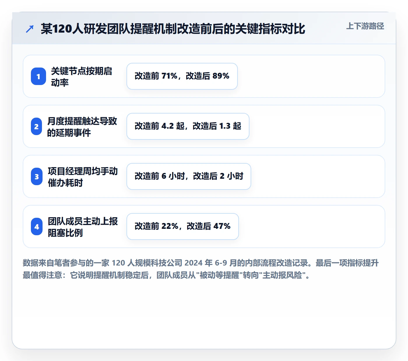Click the value box 改造前 4.2 起，改造后 1.3 起
This screenshot has height=361, width=408.
(x=188, y=126)
